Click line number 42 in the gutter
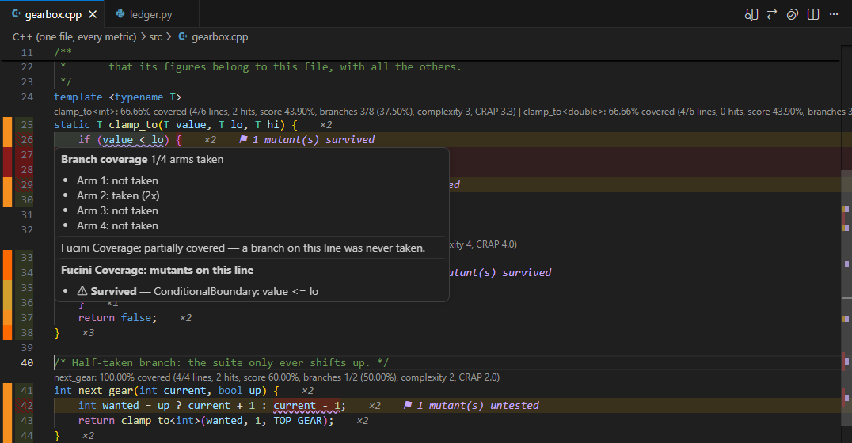Viewport: 852px width, 443px height. pos(27,405)
